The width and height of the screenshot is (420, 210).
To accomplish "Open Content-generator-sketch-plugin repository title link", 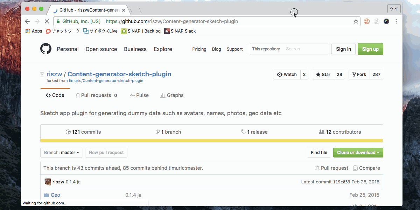I will coord(119,74).
